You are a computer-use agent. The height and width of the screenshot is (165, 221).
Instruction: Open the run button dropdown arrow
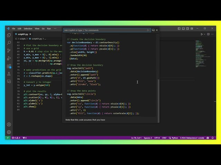[x=204, y=34]
